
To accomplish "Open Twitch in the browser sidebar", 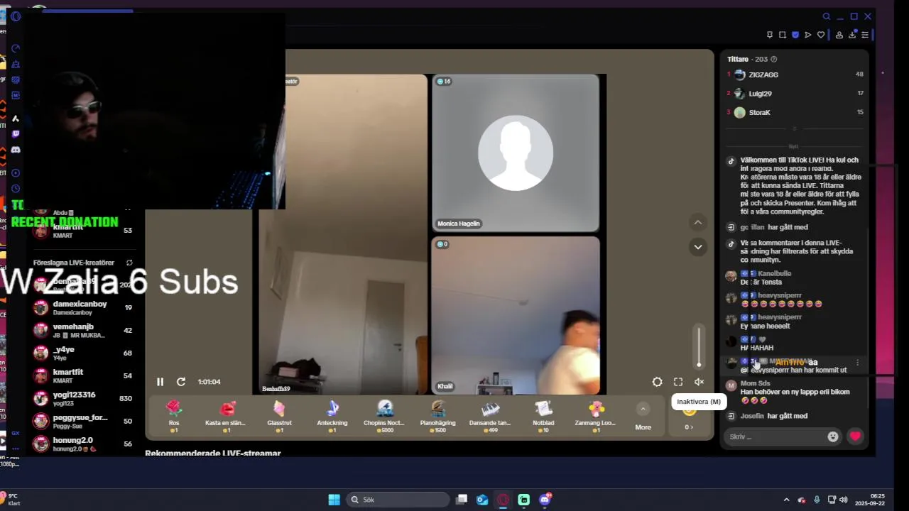I will tap(16, 133).
